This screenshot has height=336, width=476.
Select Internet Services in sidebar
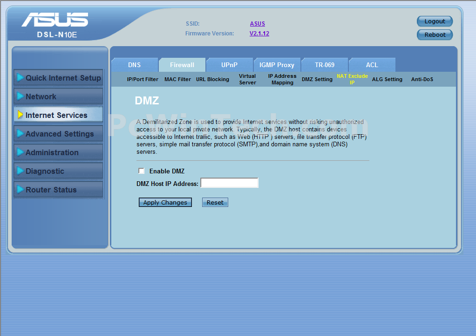click(58, 115)
